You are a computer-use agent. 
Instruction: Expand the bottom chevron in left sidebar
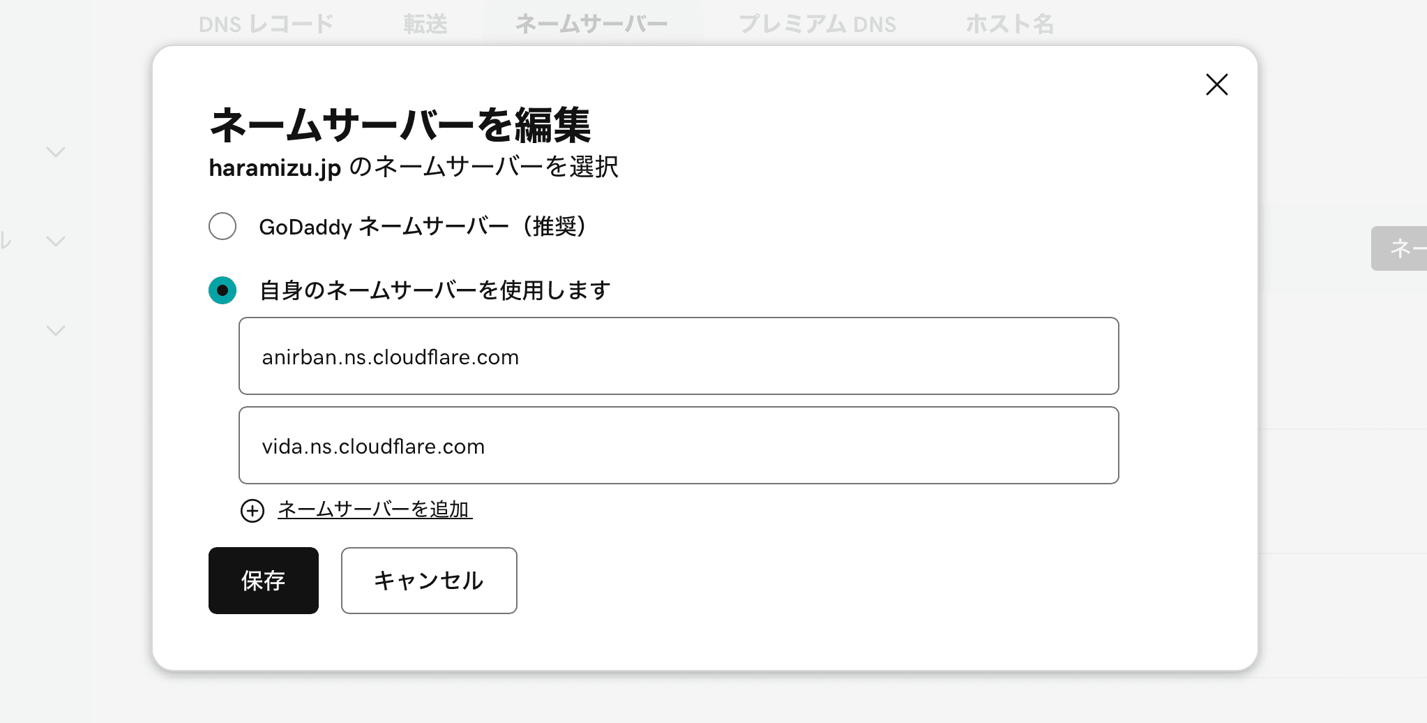coord(56,331)
